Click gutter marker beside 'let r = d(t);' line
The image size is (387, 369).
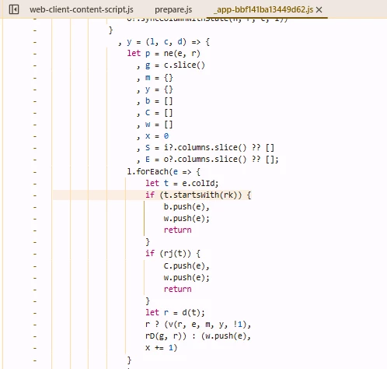coord(35,313)
